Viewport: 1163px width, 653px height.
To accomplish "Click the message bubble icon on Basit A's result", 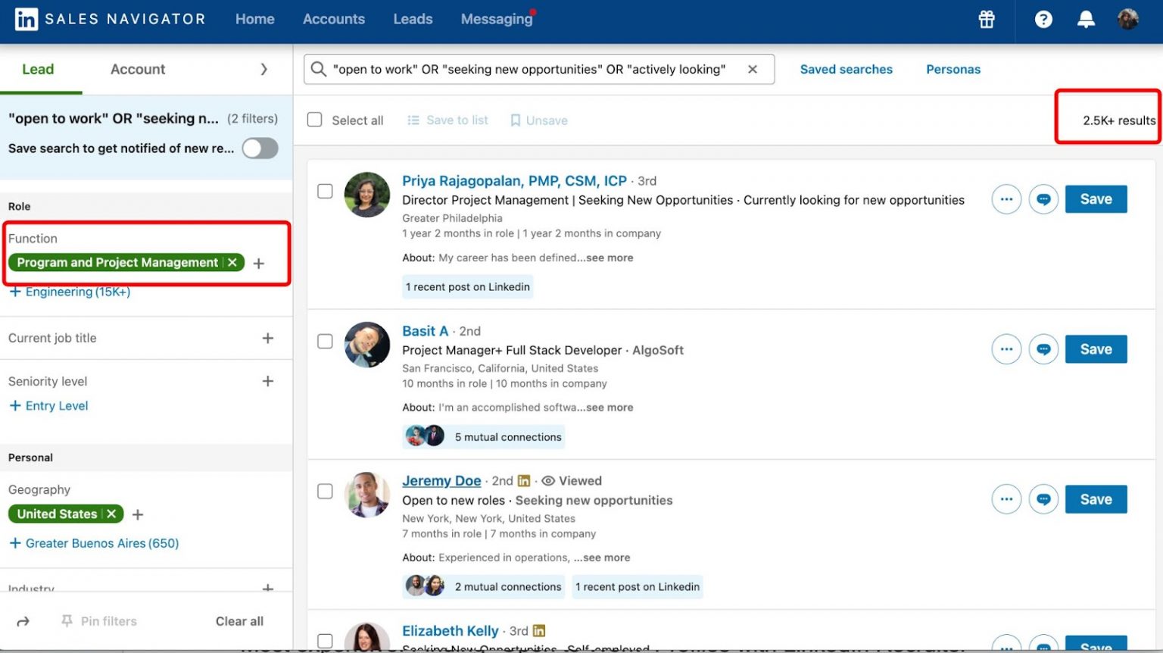I will click(x=1043, y=349).
